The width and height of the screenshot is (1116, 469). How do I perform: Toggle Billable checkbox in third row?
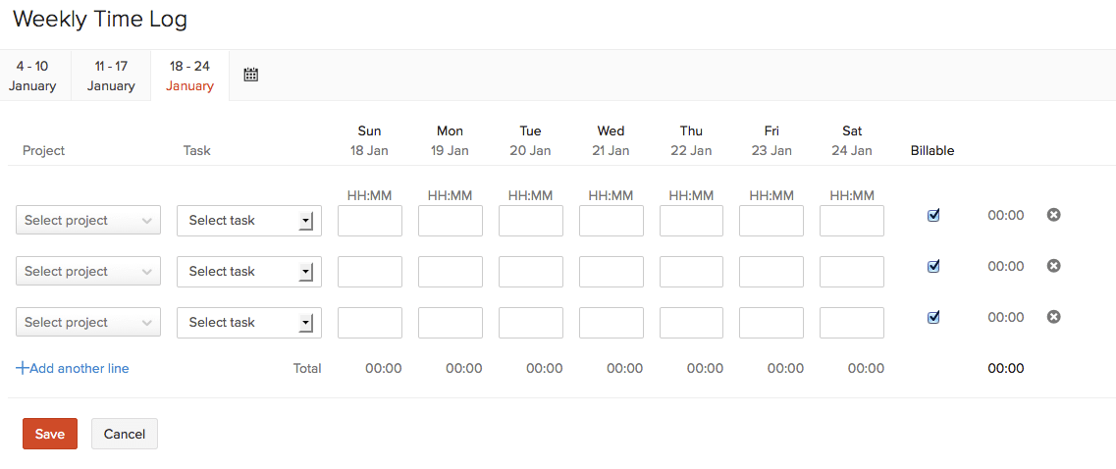(x=933, y=317)
